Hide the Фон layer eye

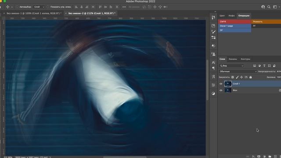[221, 90]
